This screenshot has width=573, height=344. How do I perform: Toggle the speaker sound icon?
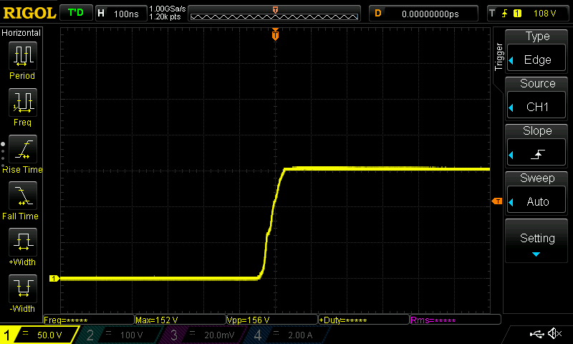pyautogui.click(x=554, y=334)
